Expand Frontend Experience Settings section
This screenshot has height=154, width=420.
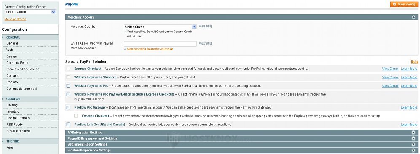[242, 150]
